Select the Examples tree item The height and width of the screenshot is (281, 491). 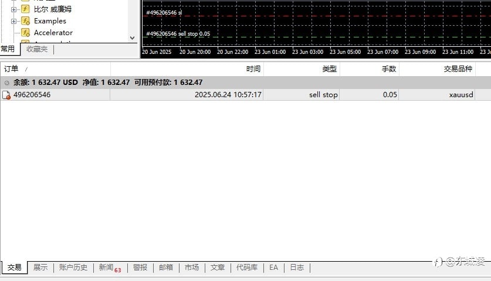point(50,21)
